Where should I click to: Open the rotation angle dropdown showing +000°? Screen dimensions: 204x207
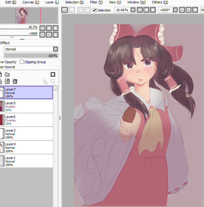[x=175, y=10]
